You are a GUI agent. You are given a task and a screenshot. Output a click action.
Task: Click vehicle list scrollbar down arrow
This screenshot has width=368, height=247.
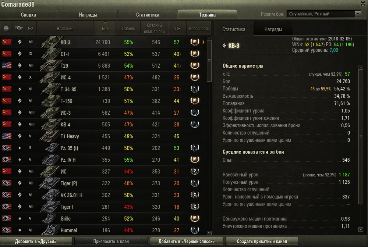[x=209, y=233]
